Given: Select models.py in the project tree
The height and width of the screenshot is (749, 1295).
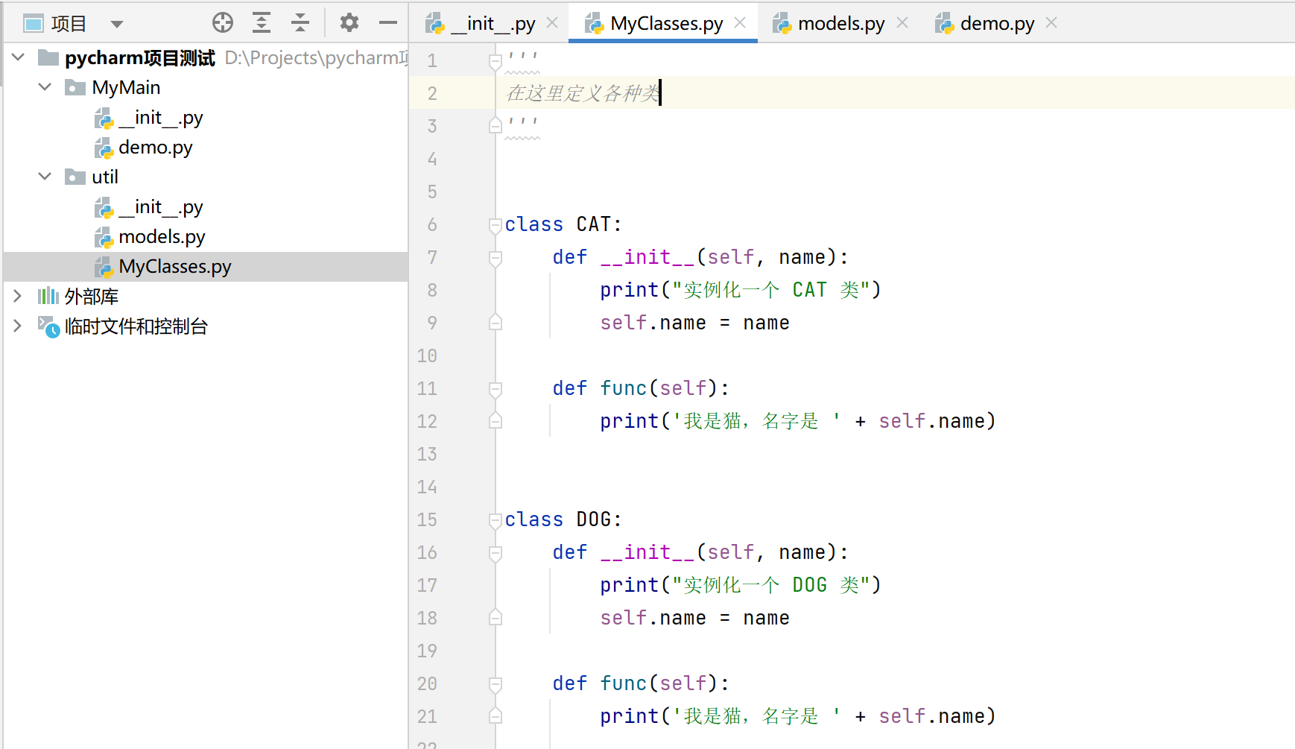Looking at the screenshot, I should tap(162, 237).
